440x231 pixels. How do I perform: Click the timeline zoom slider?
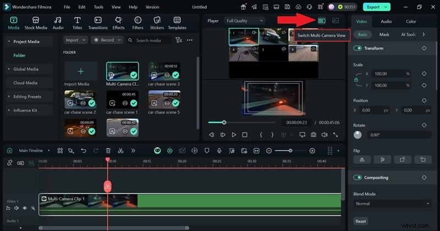pyautogui.click(x=290, y=150)
